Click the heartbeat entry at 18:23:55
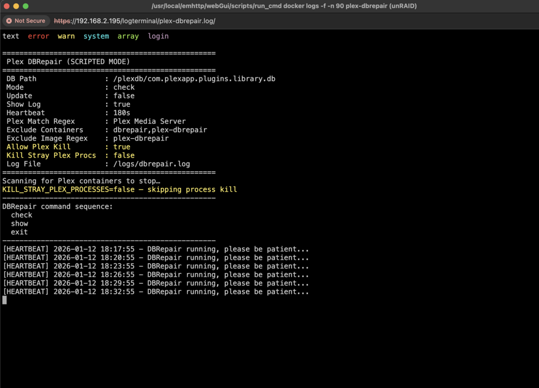This screenshot has height=388, width=539. [156, 266]
